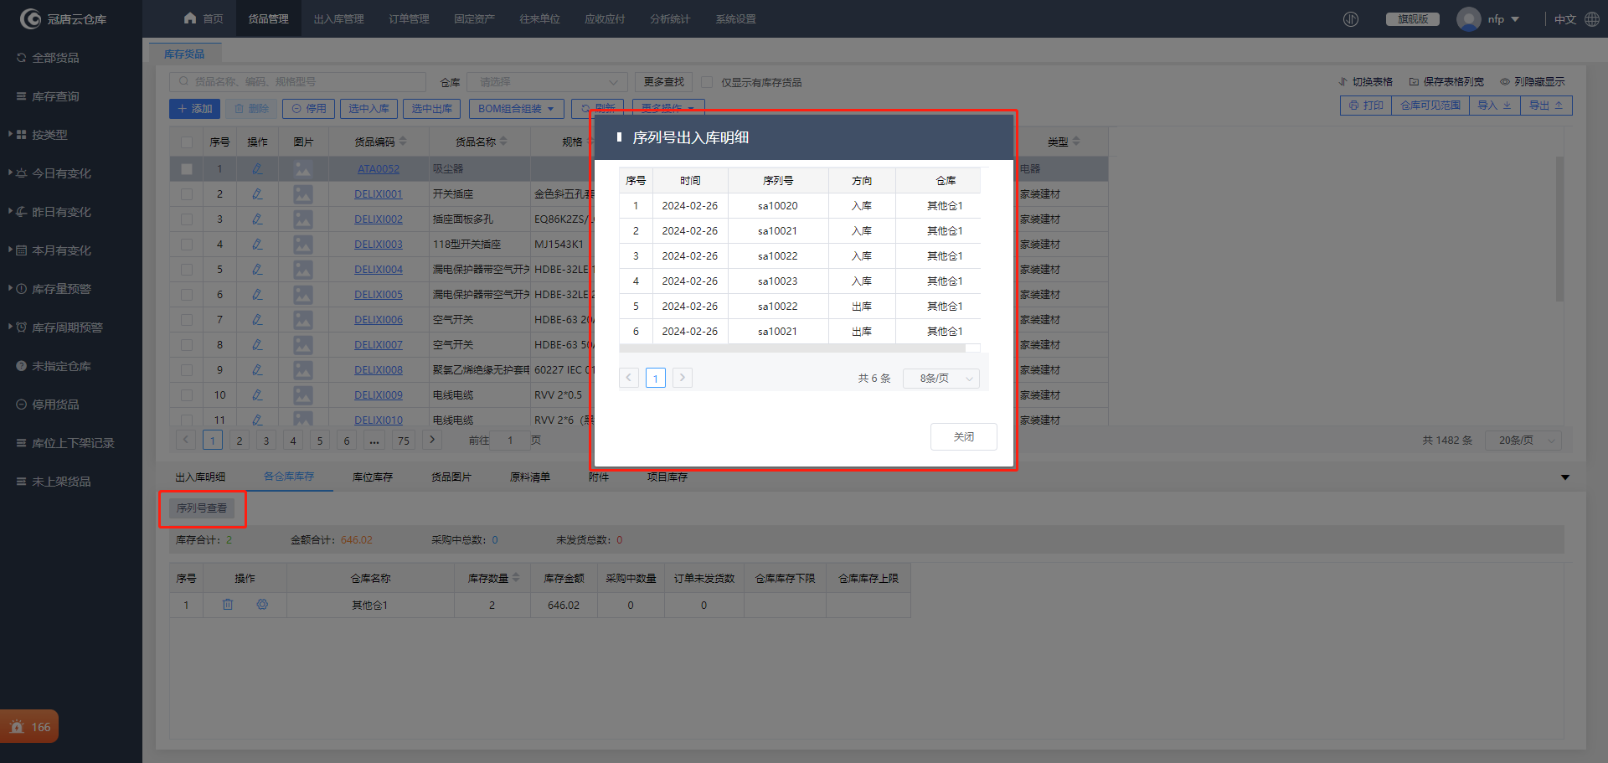Screen dimensions: 1608x763
Task: Click the item name search input field
Action: pyautogui.click(x=298, y=82)
